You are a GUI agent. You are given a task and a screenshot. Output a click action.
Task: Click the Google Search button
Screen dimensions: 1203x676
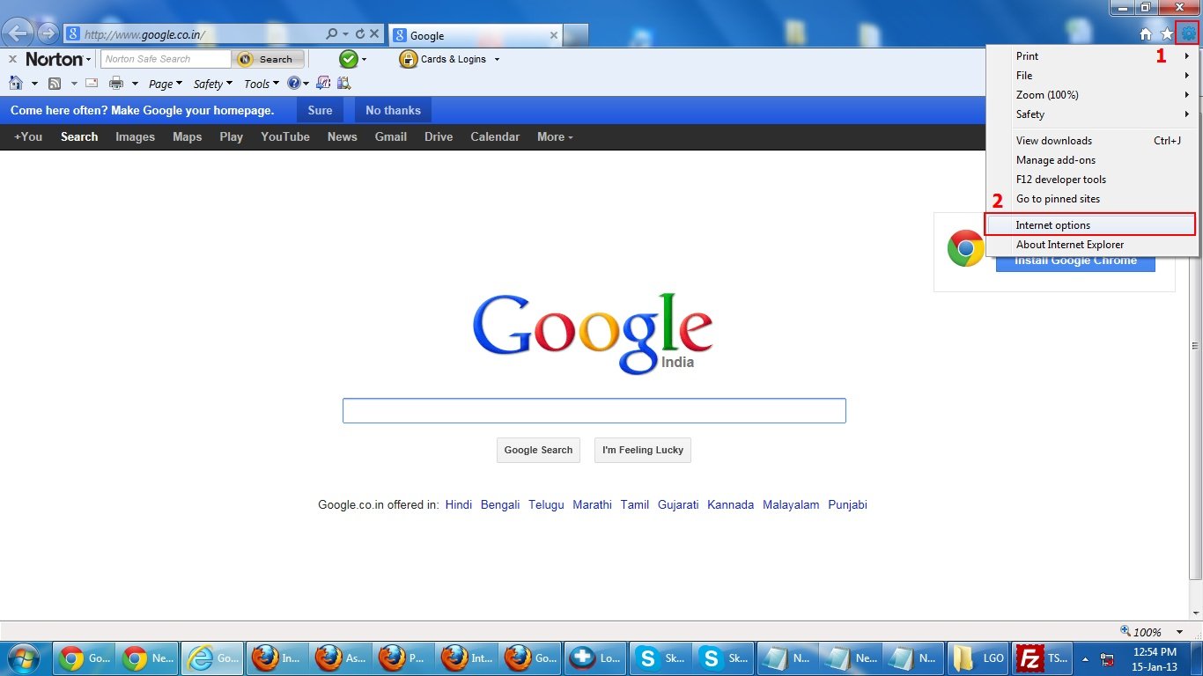pyautogui.click(x=538, y=450)
